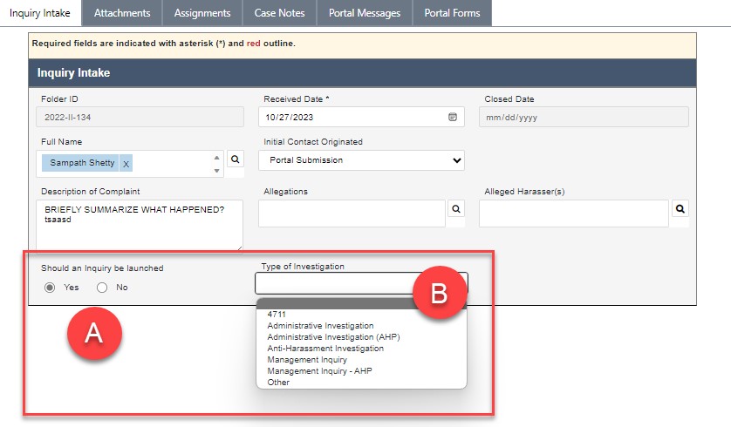
Task: Click the Allegations input box
Action: click(x=352, y=213)
